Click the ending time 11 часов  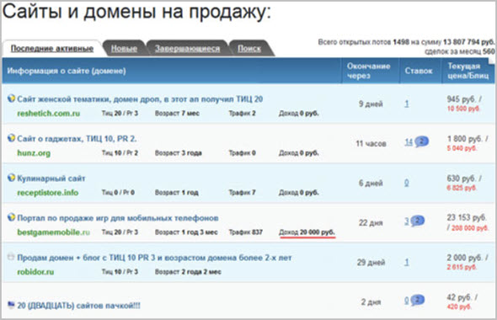(x=371, y=143)
